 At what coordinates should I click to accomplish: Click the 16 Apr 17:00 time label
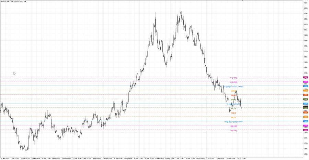[108, 158]
